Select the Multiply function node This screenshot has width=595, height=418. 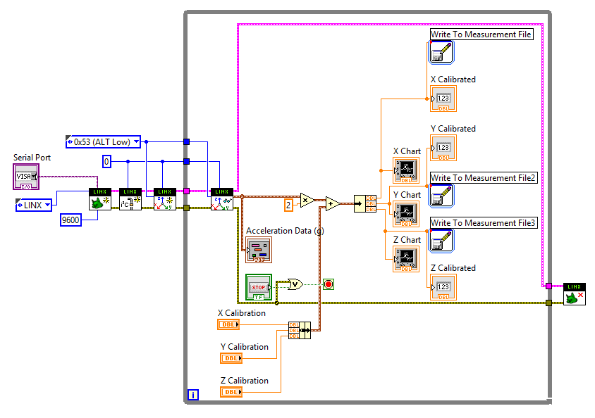pyautogui.click(x=307, y=200)
